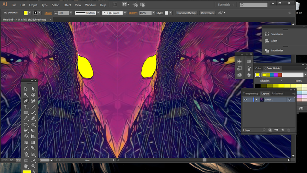Viewport: 307px width, 173px height.
Task: Open the fill color dropdown in control bar
Action: point(30,13)
